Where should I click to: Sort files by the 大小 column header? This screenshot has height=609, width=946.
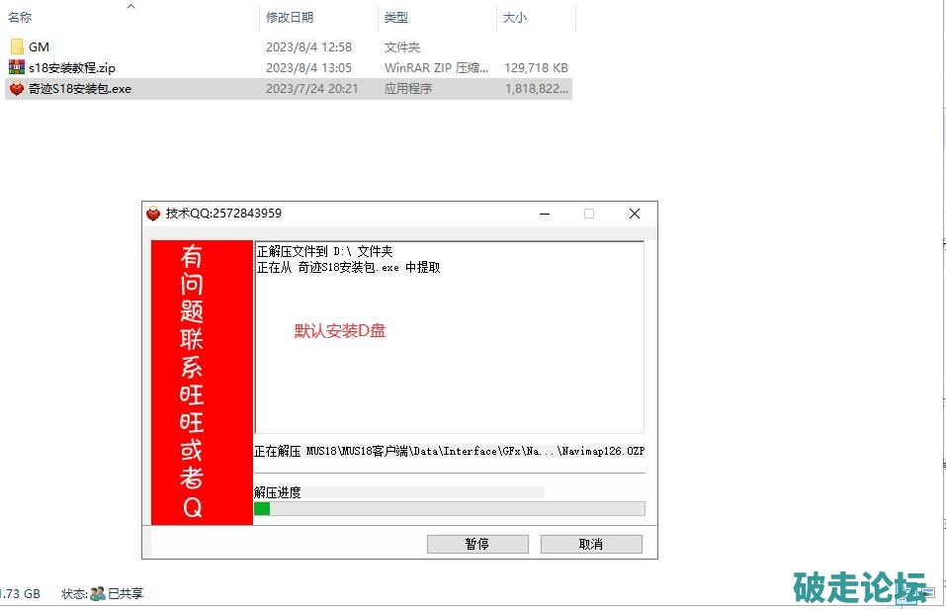coord(514,18)
